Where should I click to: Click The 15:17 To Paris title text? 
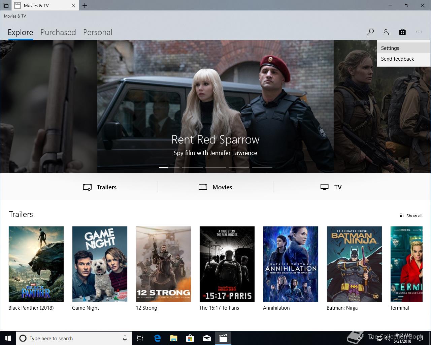tap(219, 308)
